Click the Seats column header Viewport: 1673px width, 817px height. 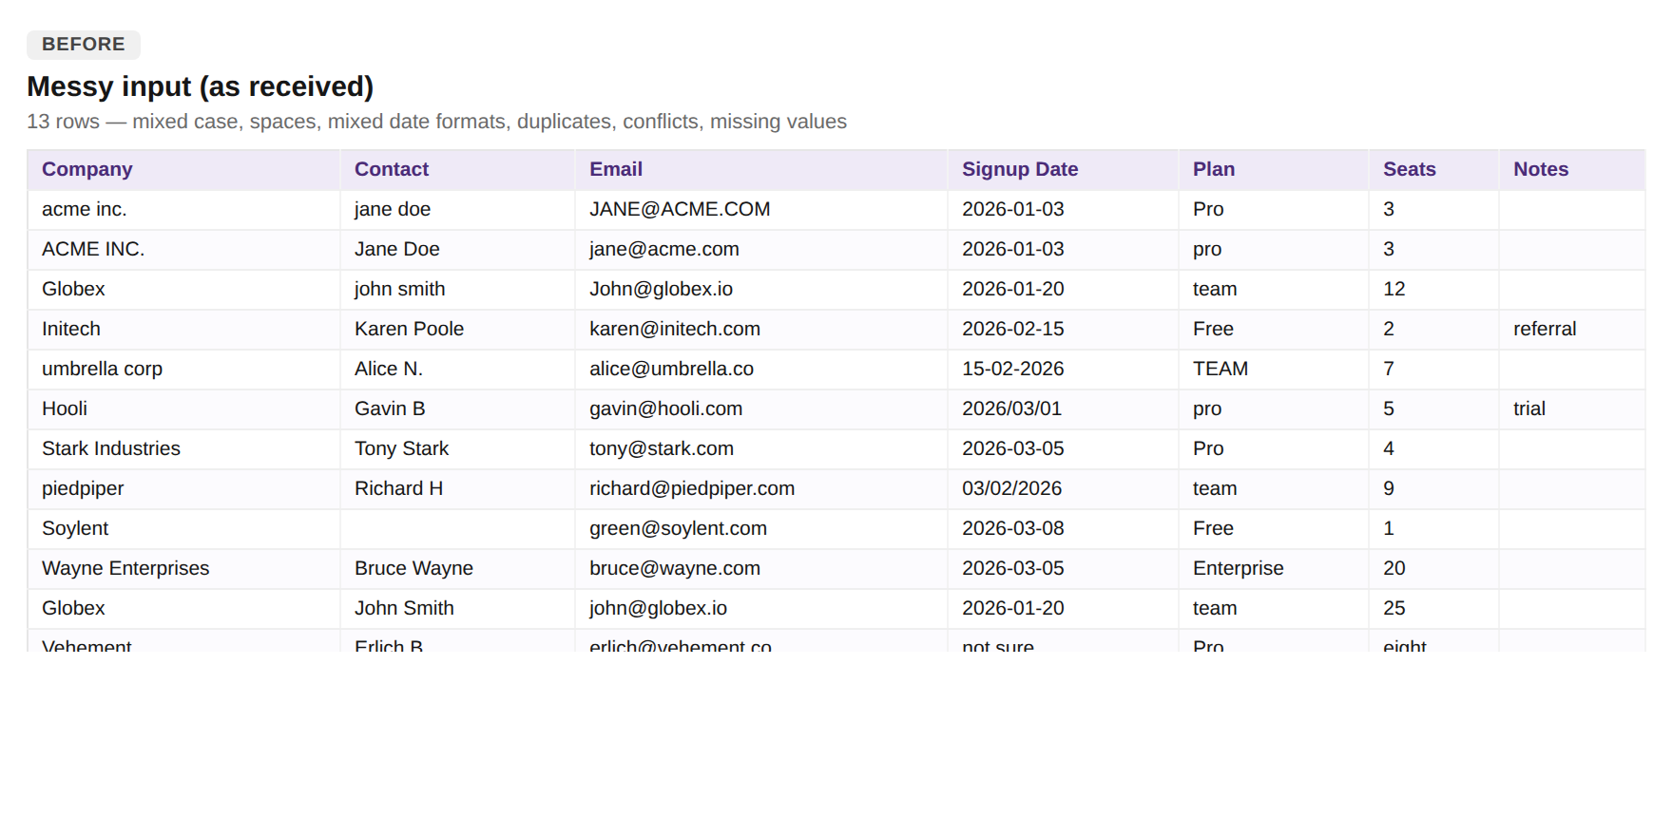coord(1433,170)
